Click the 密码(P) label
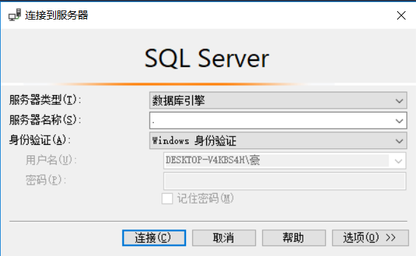Screen dimensions: 416x256 coord(46,180)
